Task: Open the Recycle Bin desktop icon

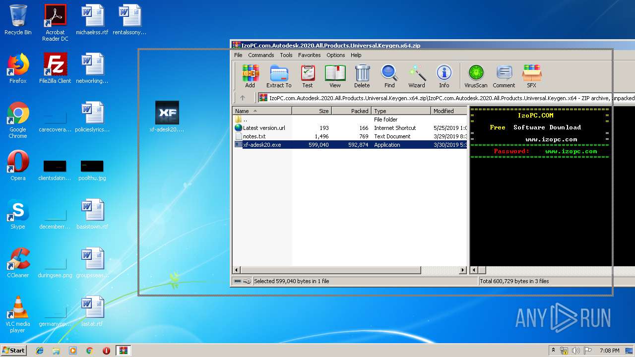Action: (18, 20)
